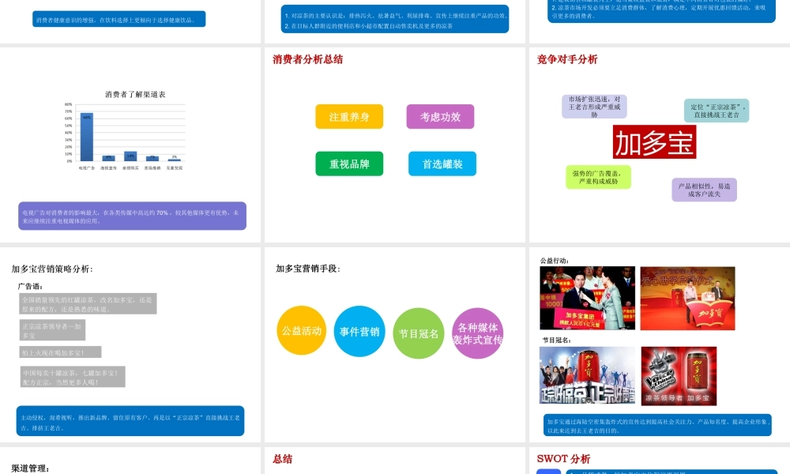Screen dimensions: 790x474
Task: Select the 公益行动 label
Action: (x=555, y=261)
